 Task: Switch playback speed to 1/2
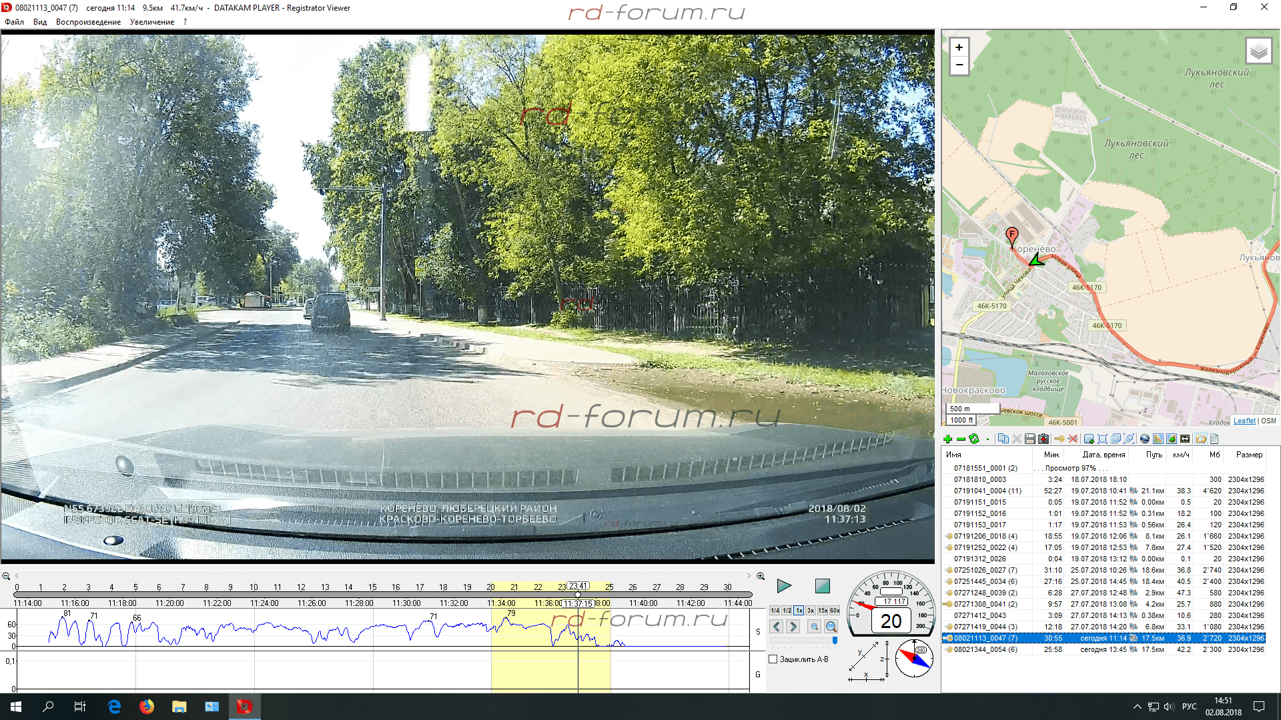click(x=787, y=611)
